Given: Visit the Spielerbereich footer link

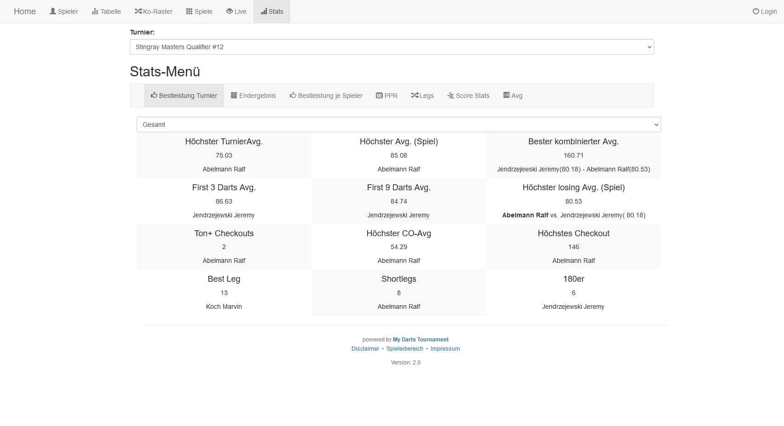Looking at the screenshot, I should point(404,349).
